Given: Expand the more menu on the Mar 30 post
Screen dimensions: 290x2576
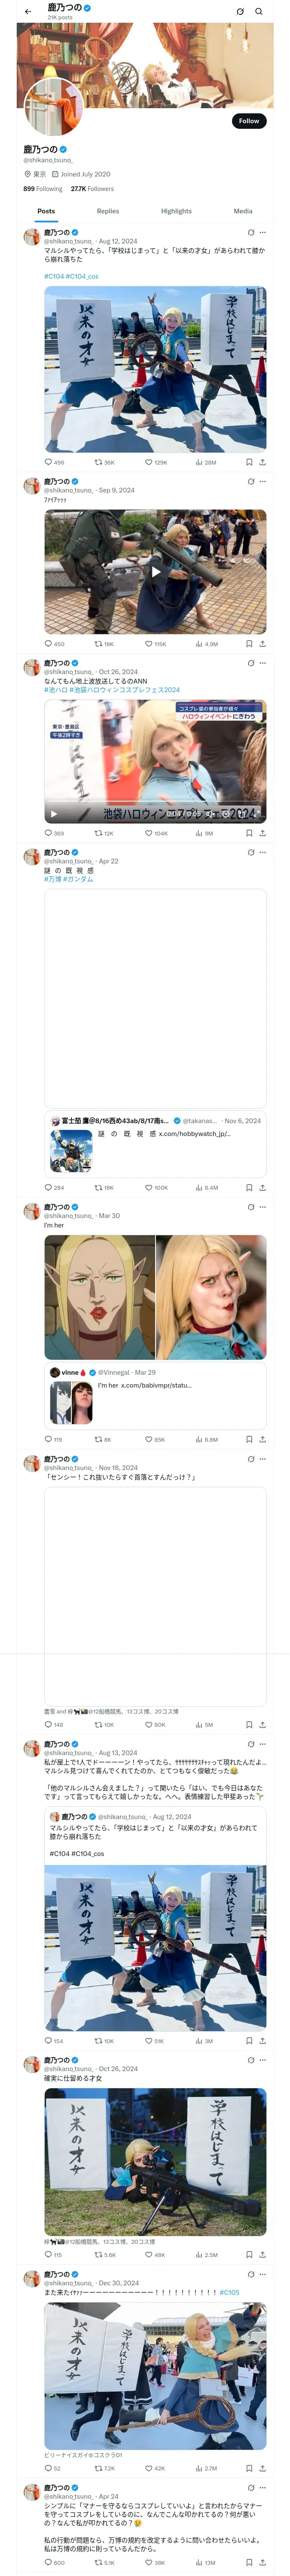Looking at the screenshot, I should (x=263, y=1206).
